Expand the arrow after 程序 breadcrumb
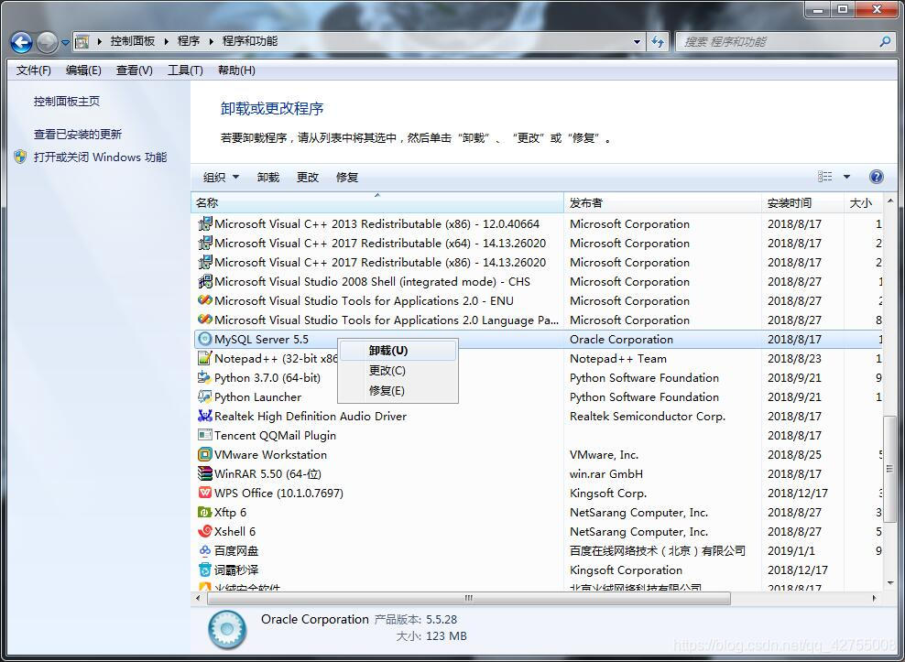This screenshot has width=905, height=662. coord(212,41)
